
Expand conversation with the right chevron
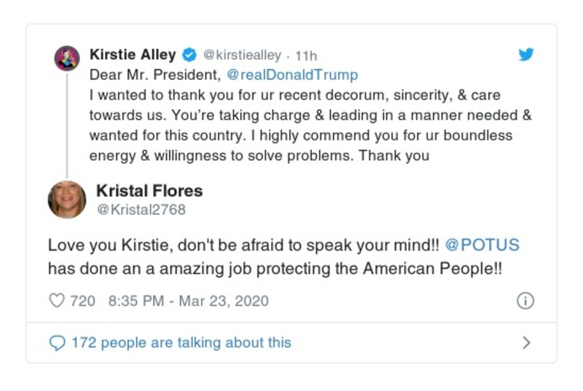tap(526, 342)
